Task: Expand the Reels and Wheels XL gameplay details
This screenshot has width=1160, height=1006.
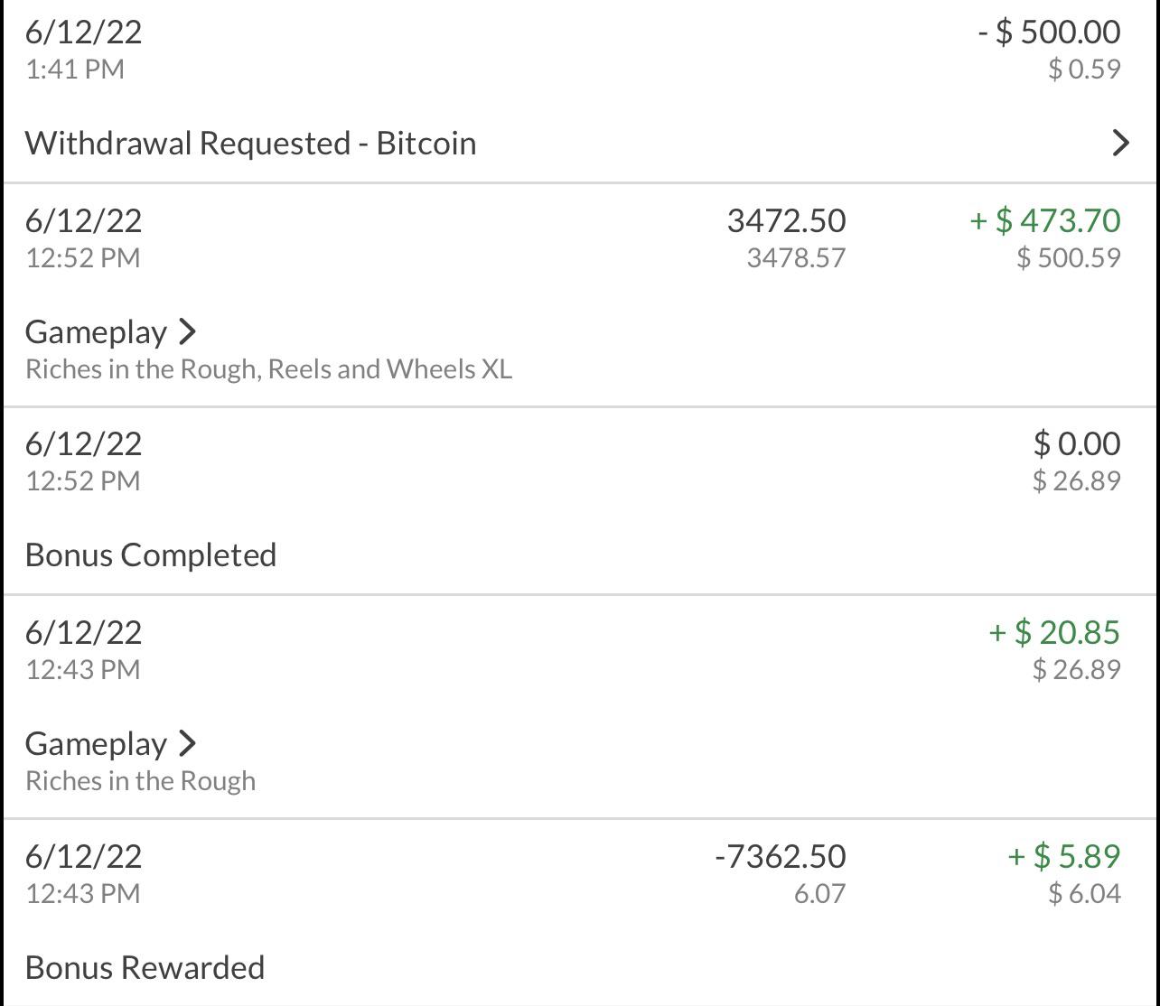Action: [x=188, y=332]
